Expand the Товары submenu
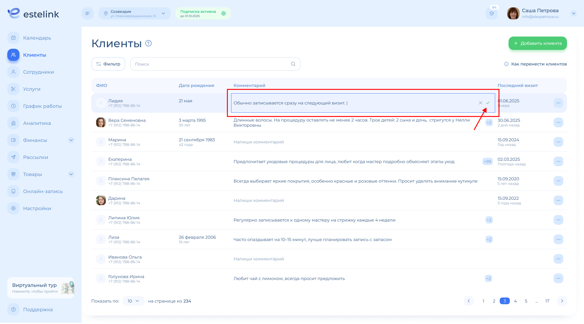Screen dimensions: 584x324 [71, 174]
